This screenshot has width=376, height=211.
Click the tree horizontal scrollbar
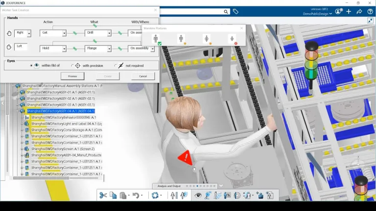coord(41,178)
